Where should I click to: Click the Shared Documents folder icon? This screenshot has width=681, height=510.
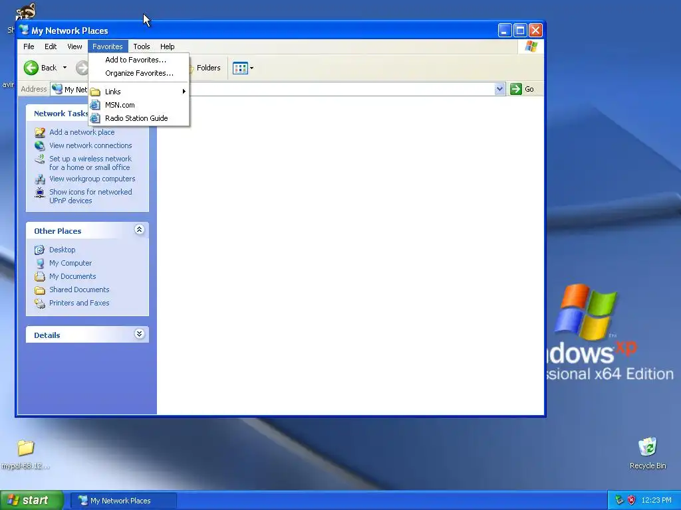point(40,290)
